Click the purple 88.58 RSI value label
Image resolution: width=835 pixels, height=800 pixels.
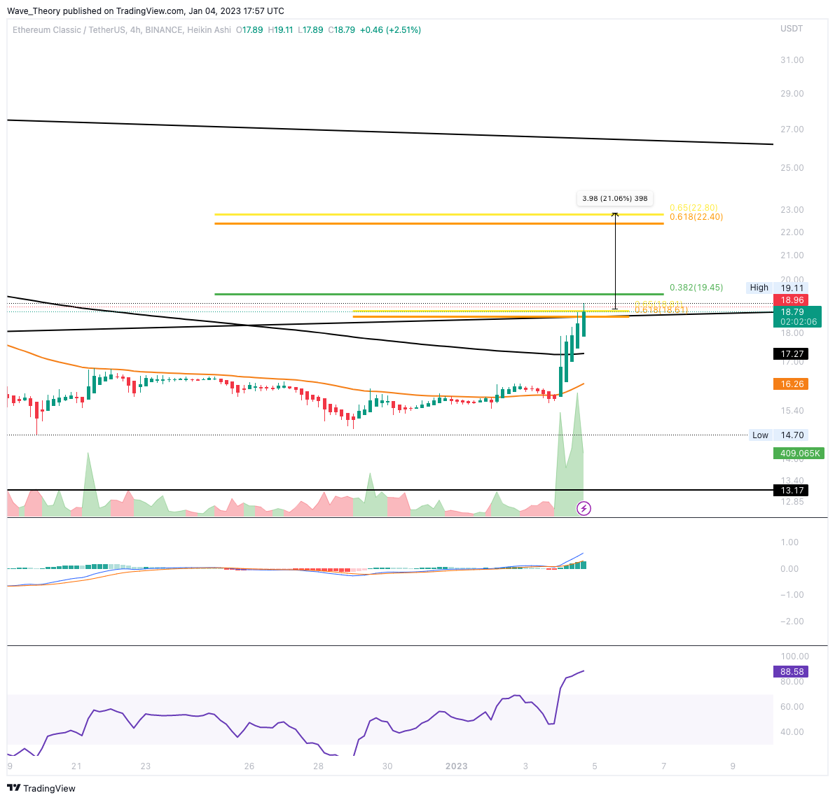[x=790, y=671]
